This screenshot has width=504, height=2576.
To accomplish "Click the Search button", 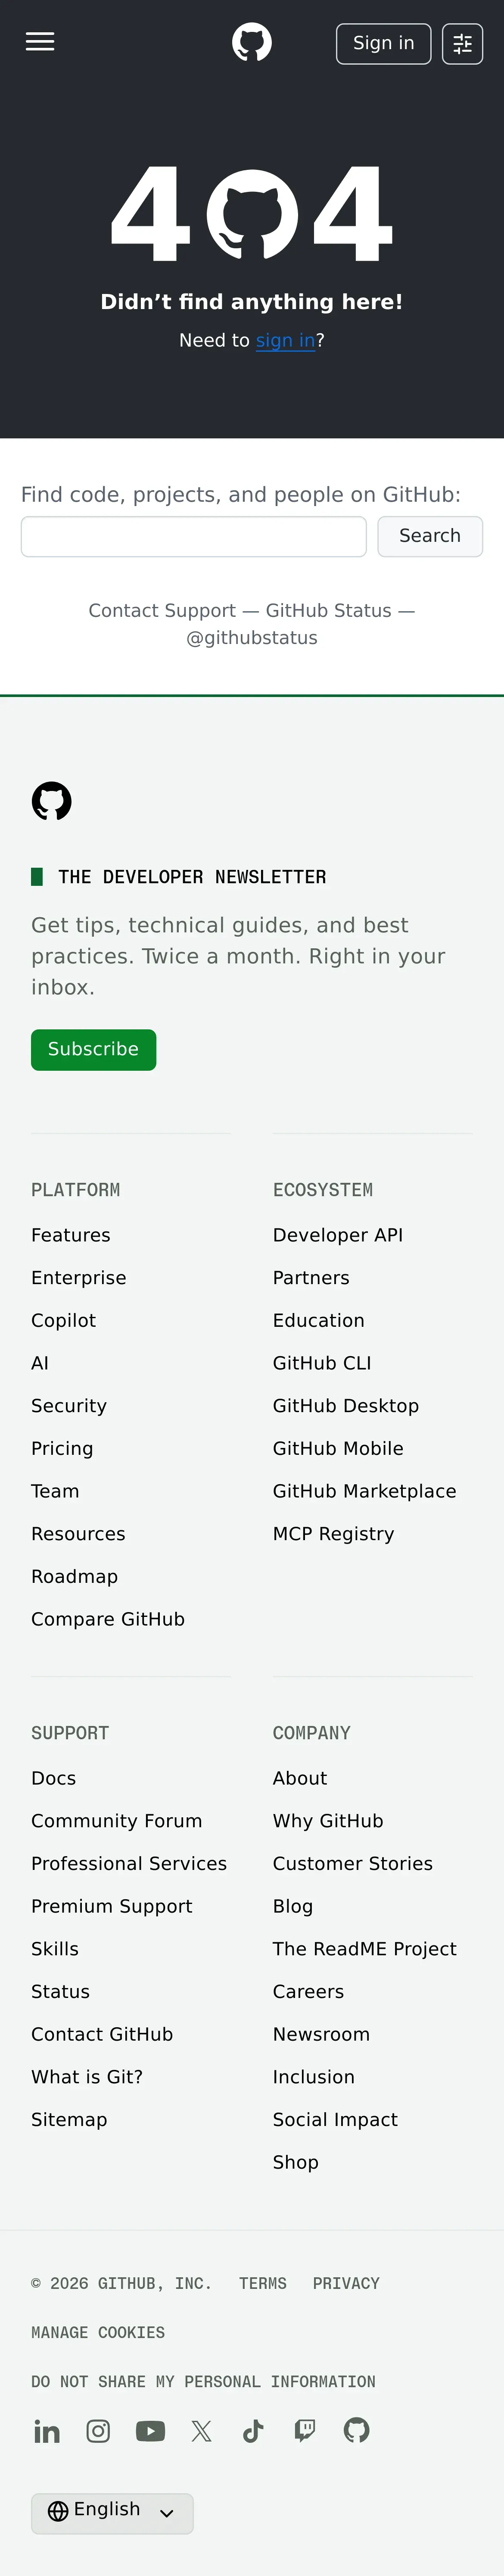I will (x=430, y=536).
